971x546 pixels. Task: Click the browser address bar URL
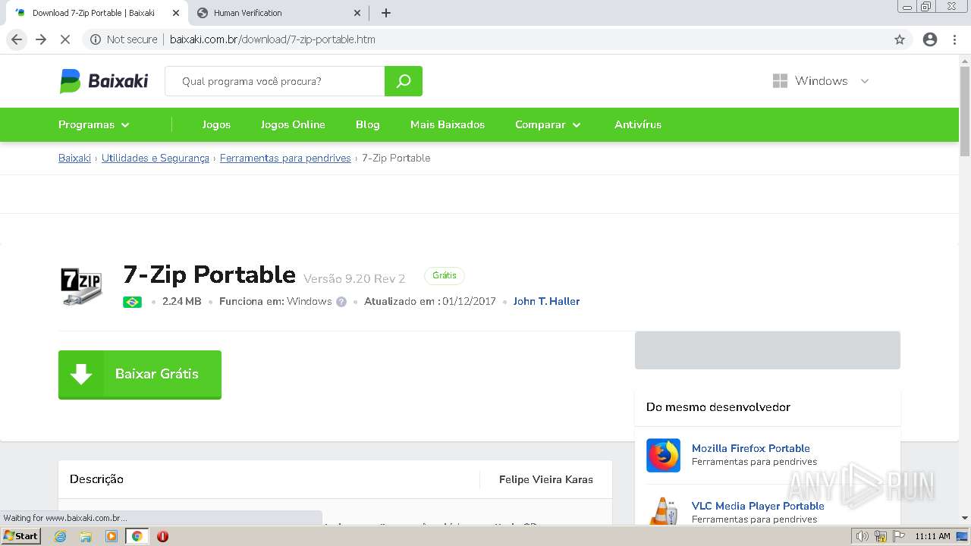pyautogui.click(x=272, y=39)
